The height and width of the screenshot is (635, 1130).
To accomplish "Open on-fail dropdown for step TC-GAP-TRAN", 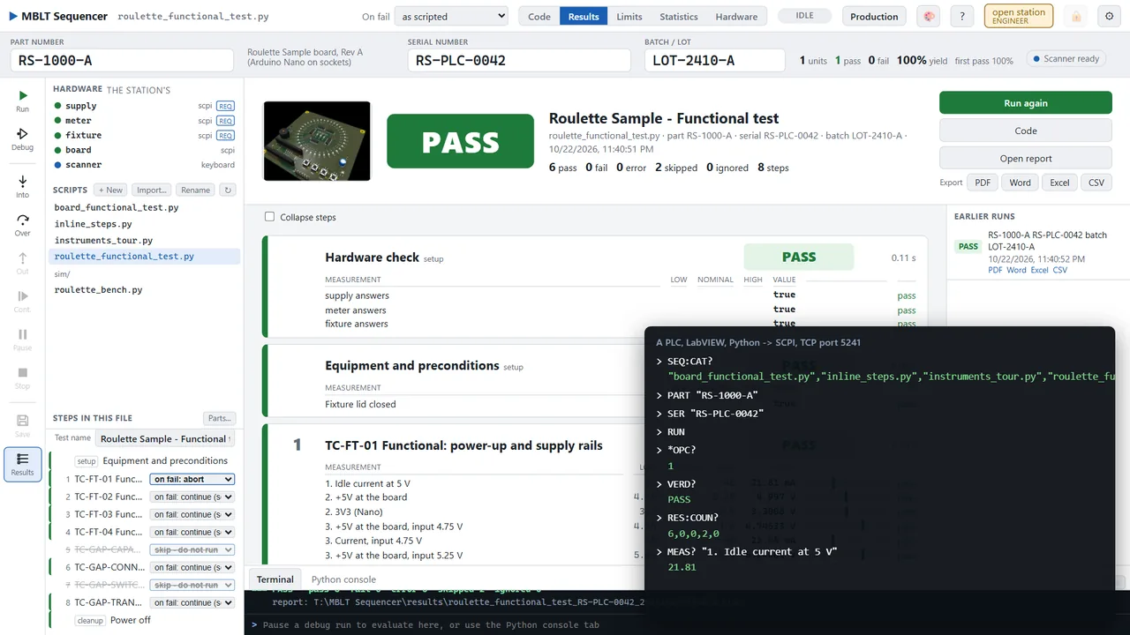I will tap(192, 602).
